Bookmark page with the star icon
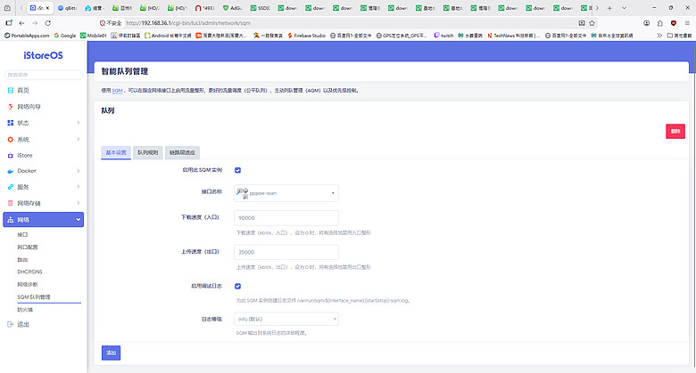This screenshot has width=696, height=373. [x=592, y=23]
